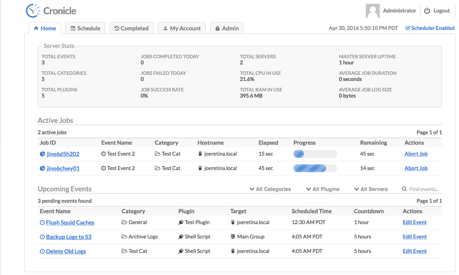The width and height of the screenshot is (459, 275).
Task: Click progress bar of job jino6chwy01
Action: pyautogui.click(x=315, y=168)
